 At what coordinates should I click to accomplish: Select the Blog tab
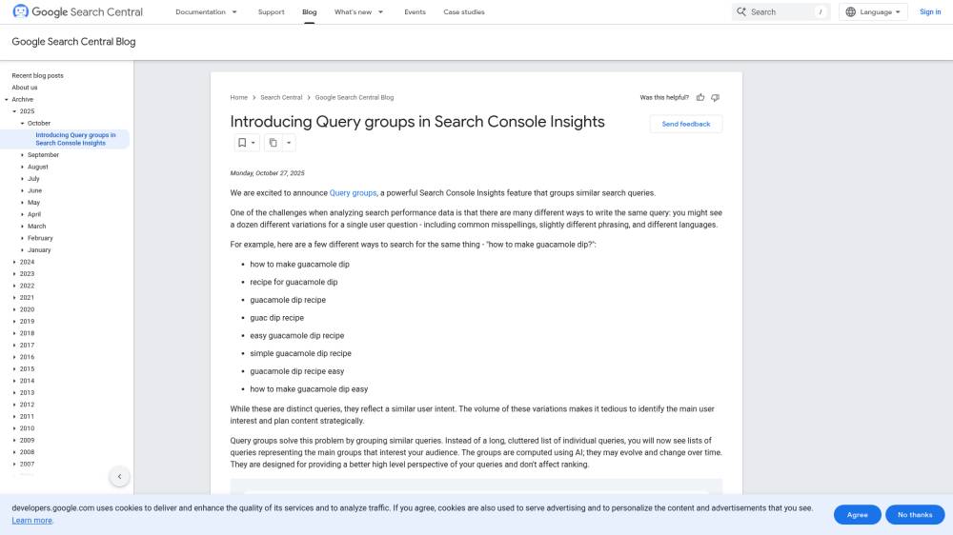310,11
